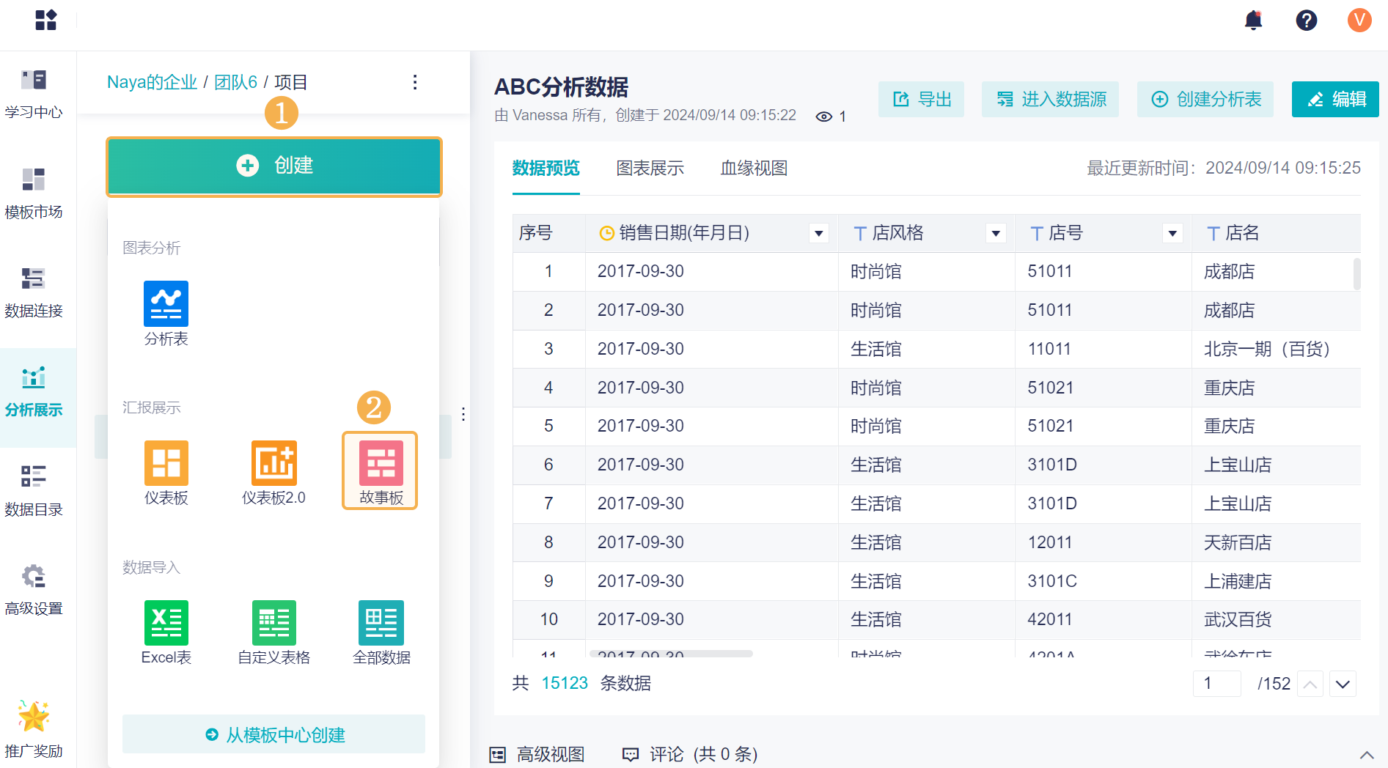Image resolution: width=1388 pixels, height=768 pixels.
Task: Open the 店号 column dropdown arrow
Action: [x=1172, y=234]
